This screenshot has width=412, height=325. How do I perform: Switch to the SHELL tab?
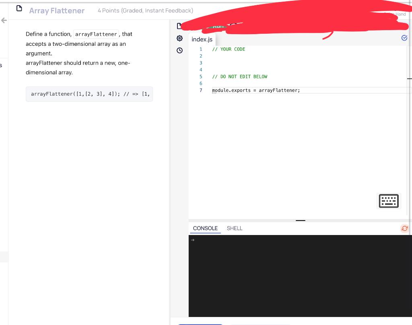point(235,228)
